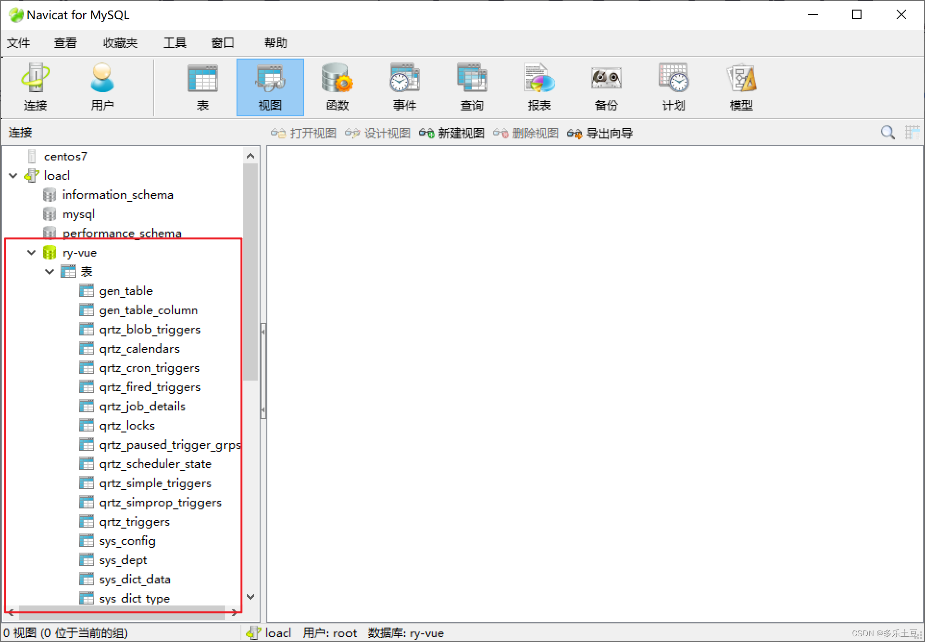Image resolution: width=925 pixels, height=642 pixels.
Task: Select the sys_config table in tree
Action: (127, 541)
